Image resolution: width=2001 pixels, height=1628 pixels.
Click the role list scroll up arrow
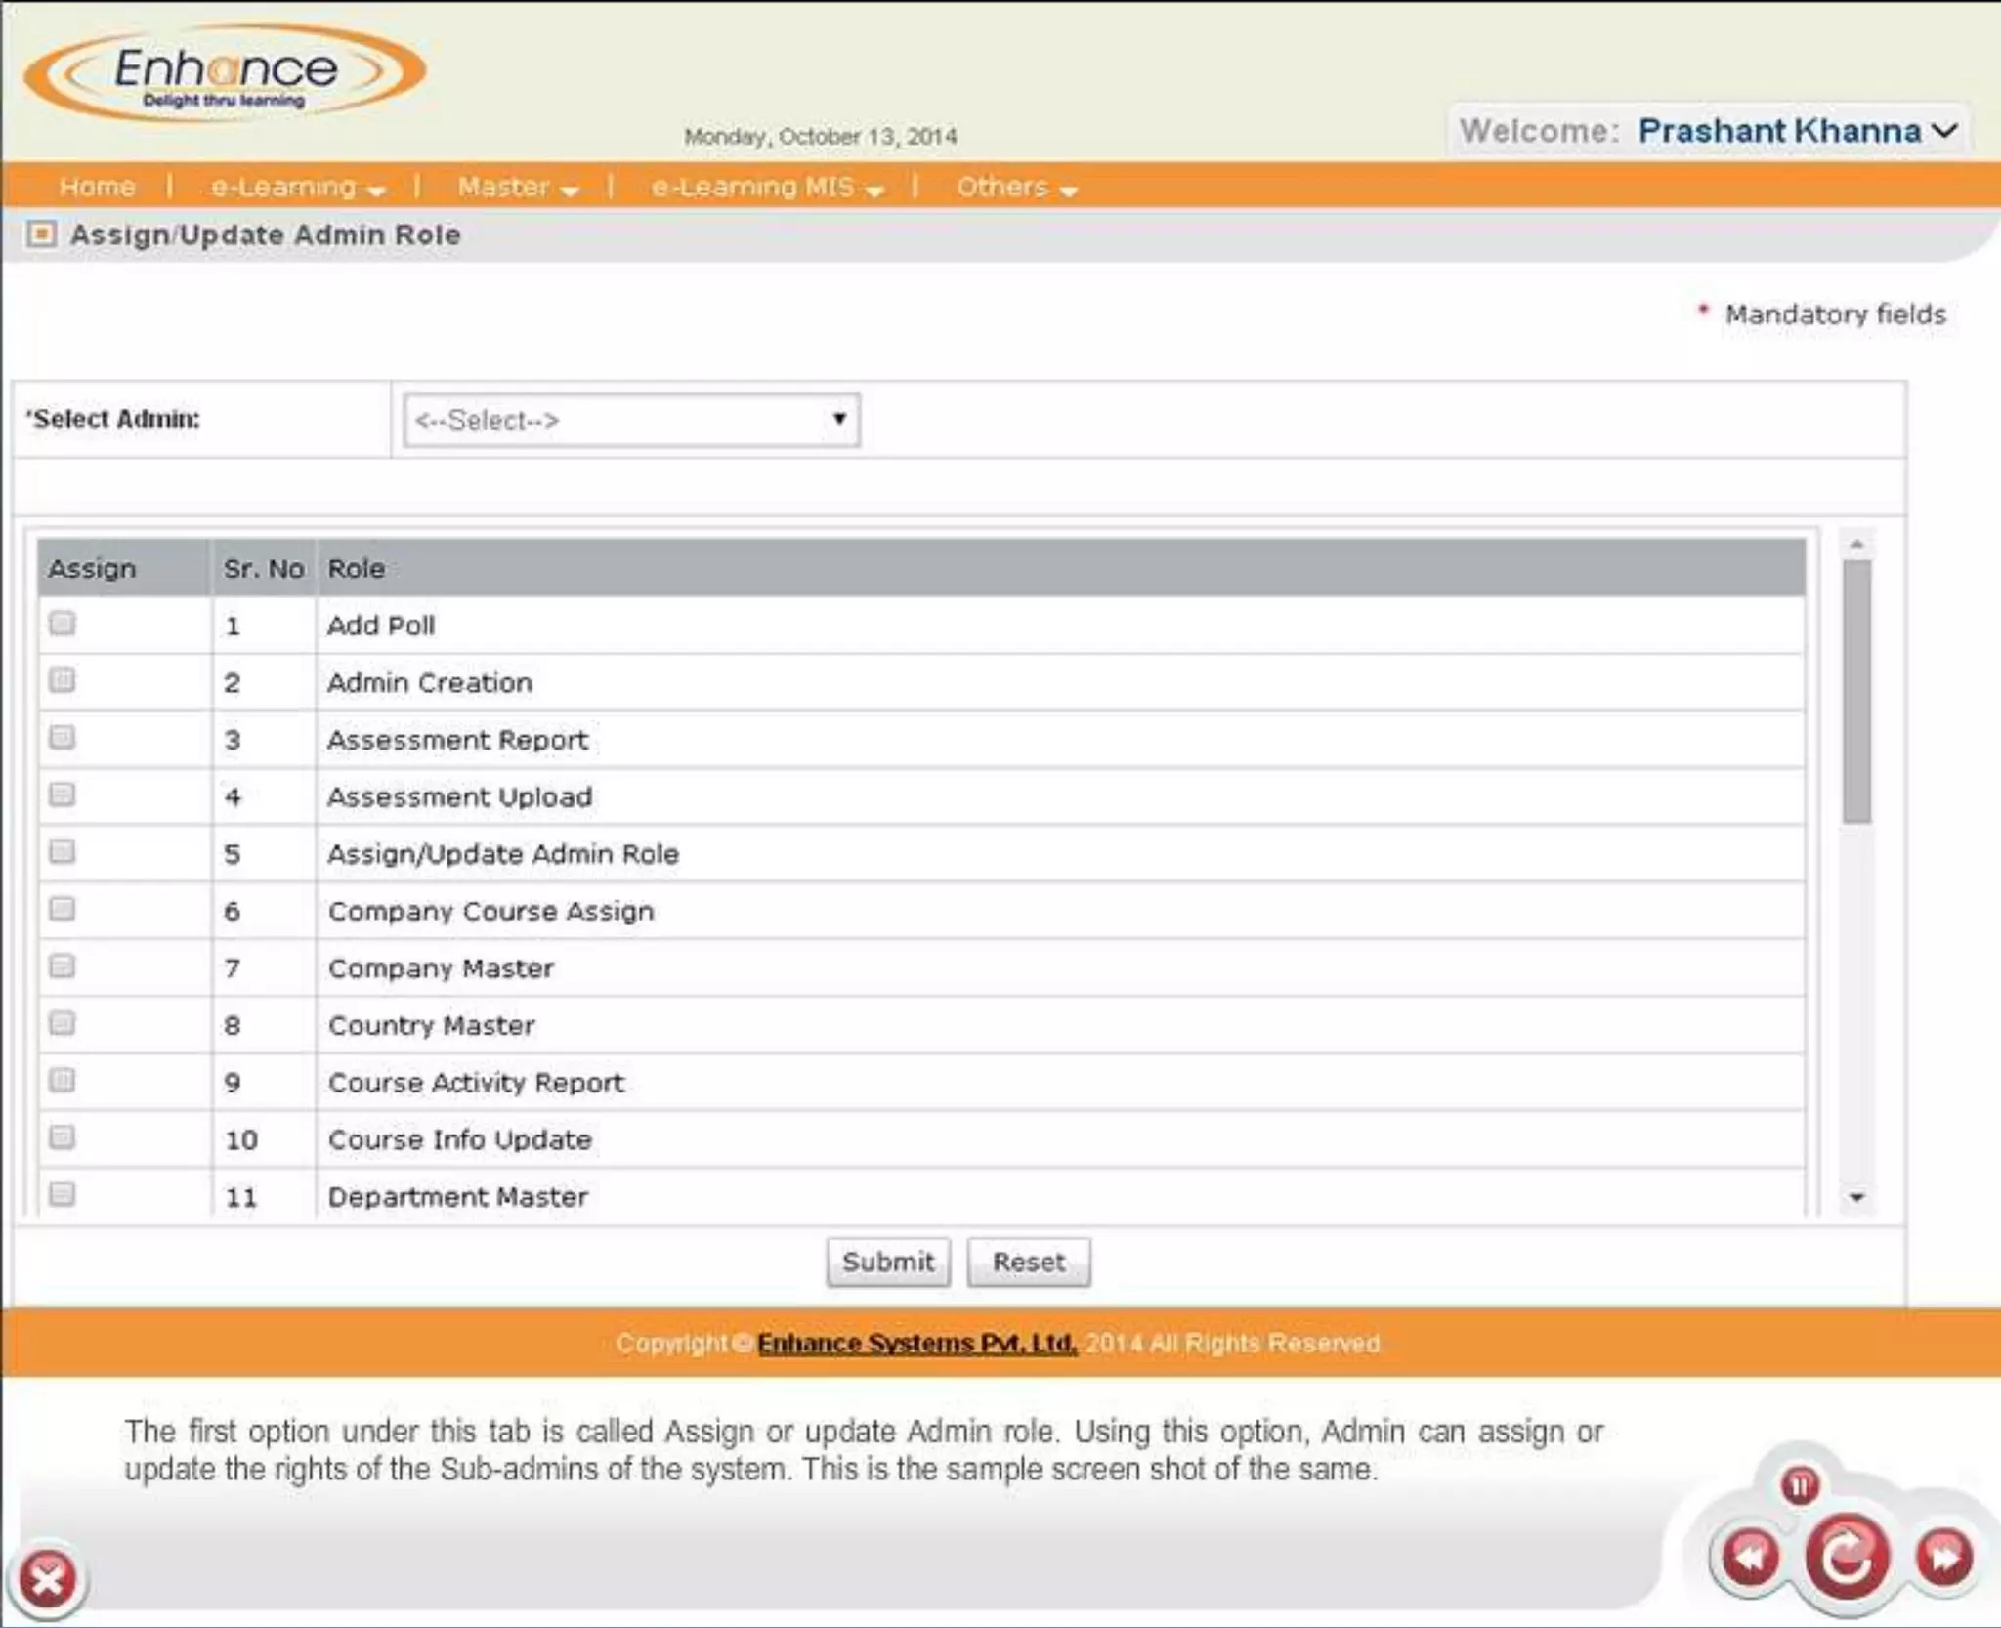pos(1856,544)
